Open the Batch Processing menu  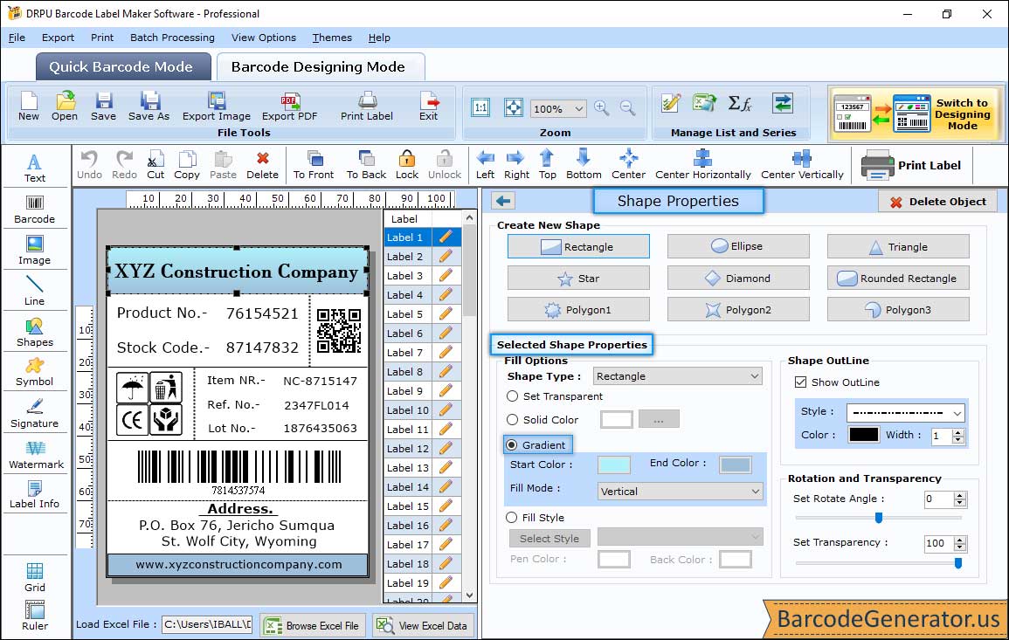(172, 38)
